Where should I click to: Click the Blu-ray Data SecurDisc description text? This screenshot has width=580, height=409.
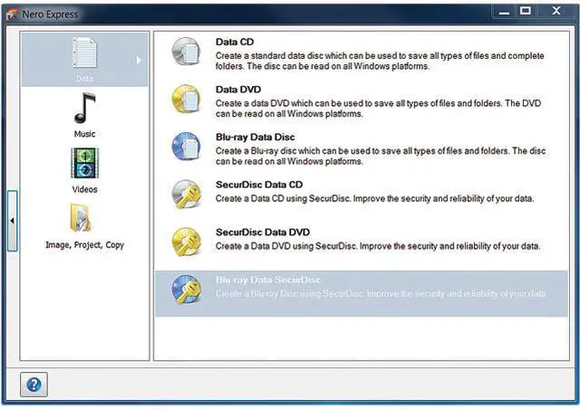point(381,294)
